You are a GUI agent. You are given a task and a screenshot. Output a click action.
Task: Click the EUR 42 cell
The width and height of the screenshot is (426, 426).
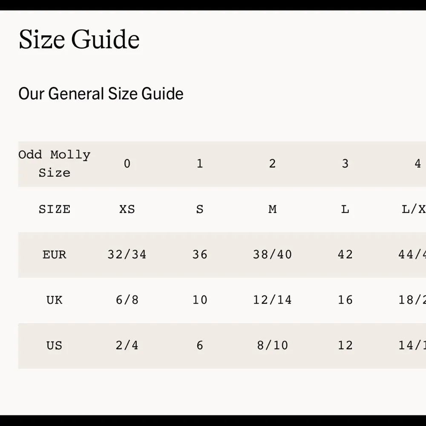click(345, 255)
